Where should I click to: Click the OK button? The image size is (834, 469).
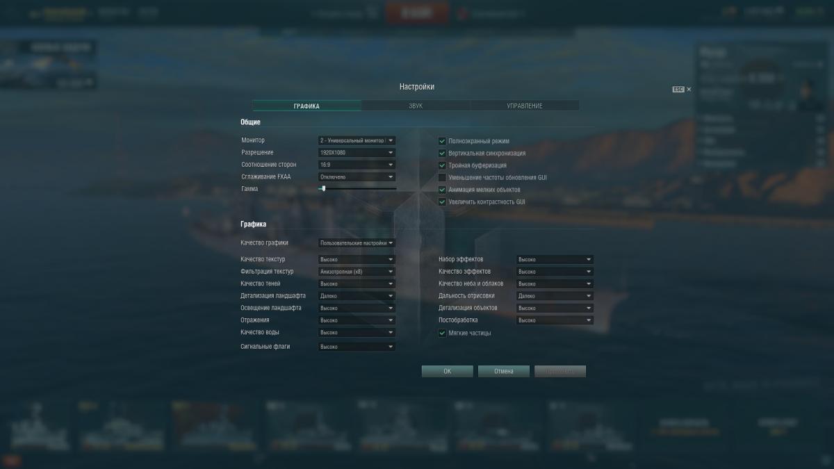pyautogui.click(x=447, y=371)
